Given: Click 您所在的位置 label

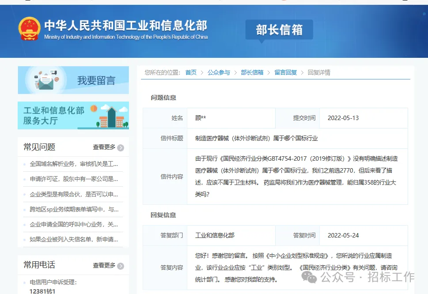Looking at the screenshot, I should tap(163, 72).
